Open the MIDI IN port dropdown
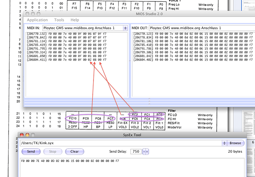Viewport: 255px width, 177px height. pos(85,28)
